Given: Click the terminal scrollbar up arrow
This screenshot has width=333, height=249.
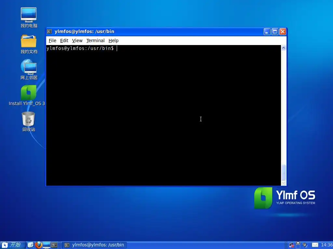Looking at the screenshot, I should [284, 48].
